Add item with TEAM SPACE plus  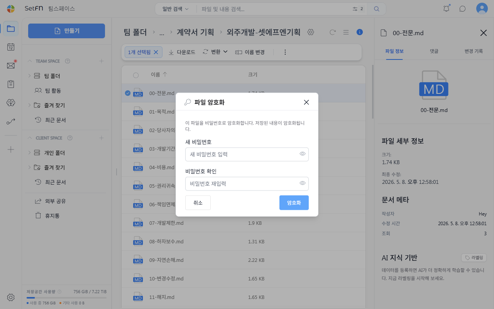[102, 61]
